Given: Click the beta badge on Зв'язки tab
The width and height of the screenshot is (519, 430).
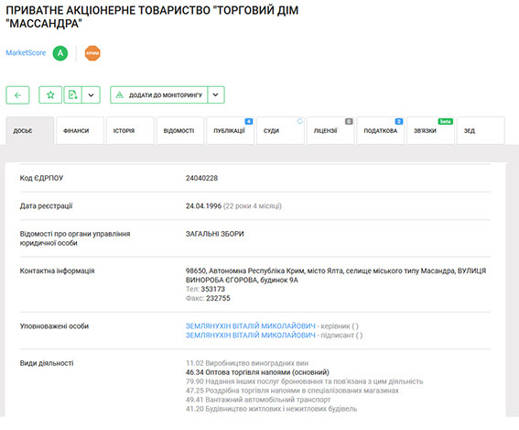Looking at the screenshot, I should tap(445, 121).
